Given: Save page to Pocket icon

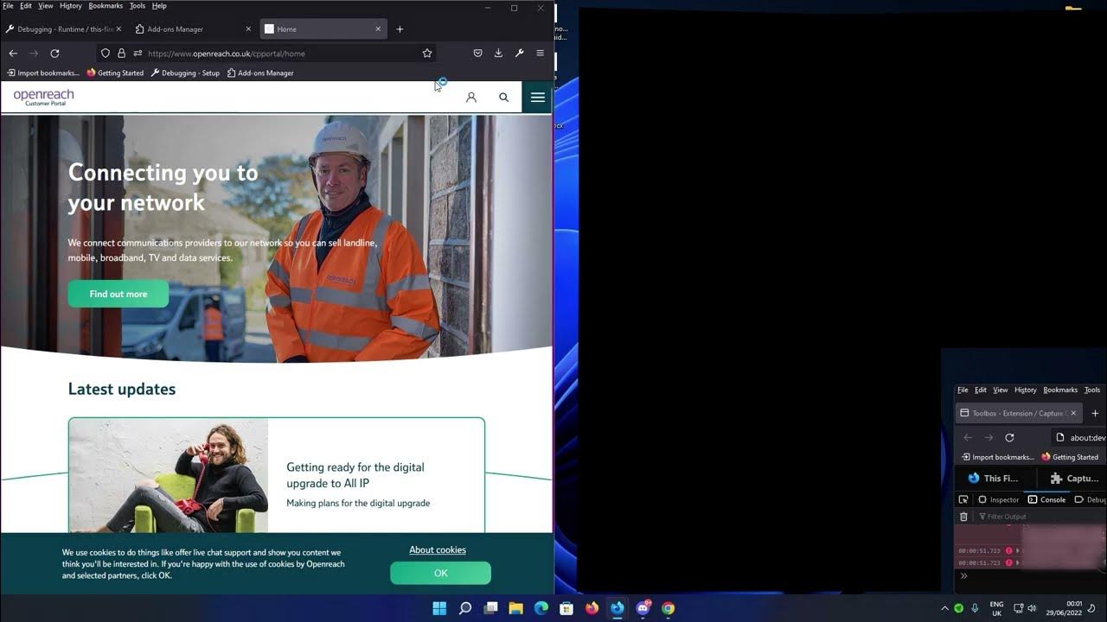Looking at the screenshot, I should 477,54.
